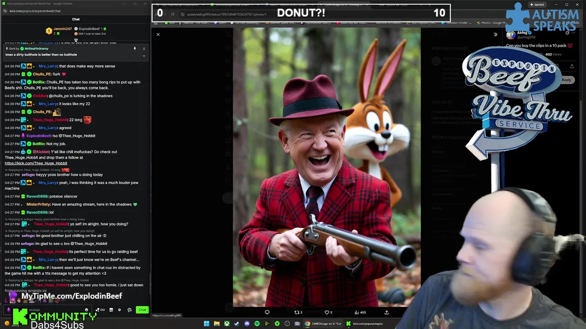Open the Kick shop storefront icon
586x329 pixels.
point(111,310)
